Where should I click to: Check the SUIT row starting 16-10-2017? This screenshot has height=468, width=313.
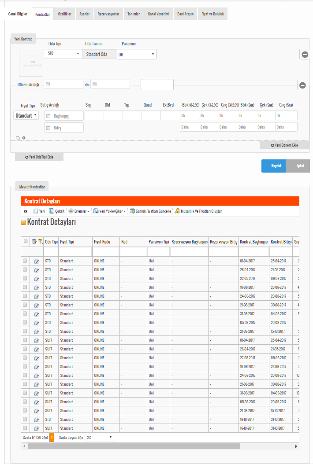[x=25, y=428]
